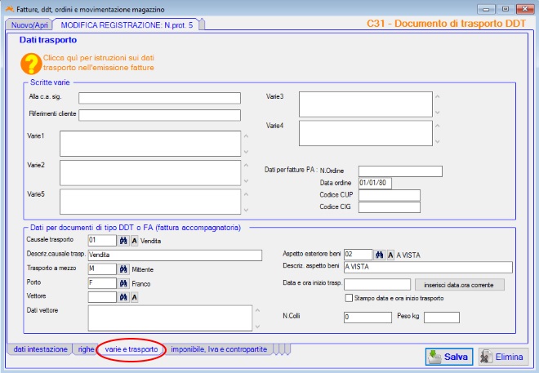The width and height of the screenshot is (539, 373).
Task: Focus the Data e ora inizio trasp. field
Action: (x=377, y=284)
